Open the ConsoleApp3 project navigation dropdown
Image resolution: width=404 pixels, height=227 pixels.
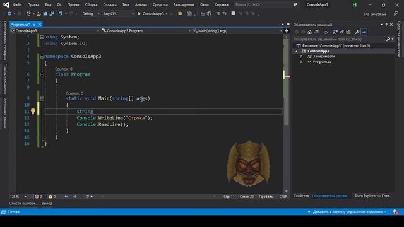tap(55, 31)
